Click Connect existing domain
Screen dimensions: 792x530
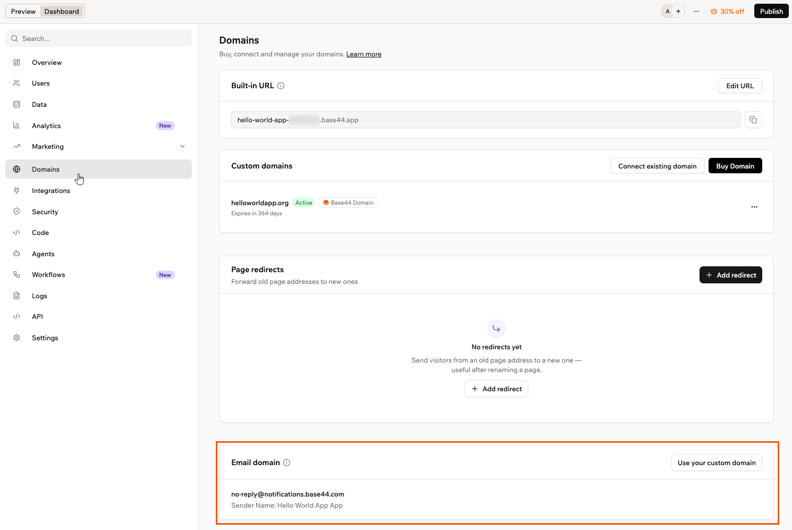click(x=657, y=166)
